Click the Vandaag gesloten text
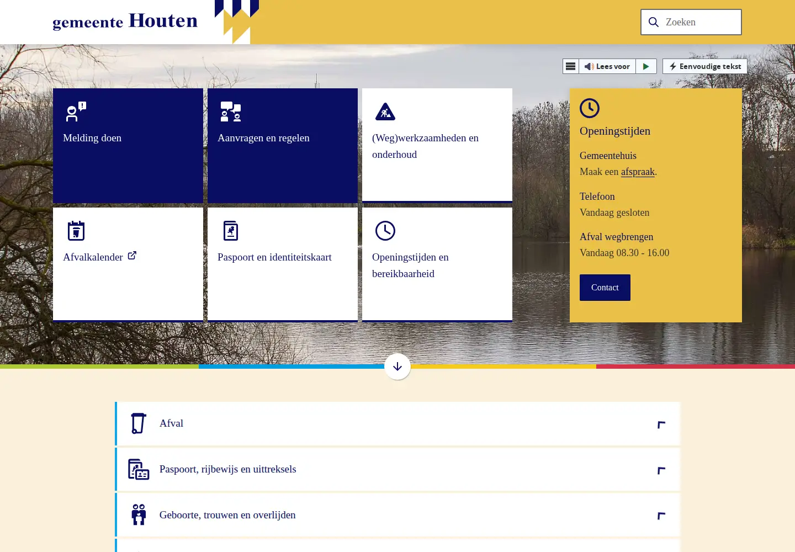 [x=614, y=213]
